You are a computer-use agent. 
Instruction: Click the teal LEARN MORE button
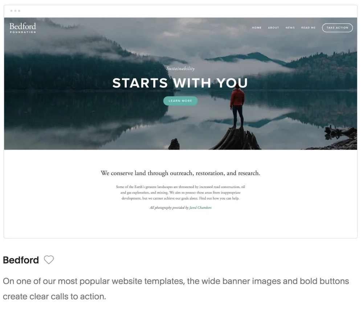[x=180, y=101]
